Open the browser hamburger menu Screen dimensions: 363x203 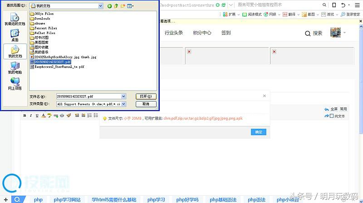[358, 5]
